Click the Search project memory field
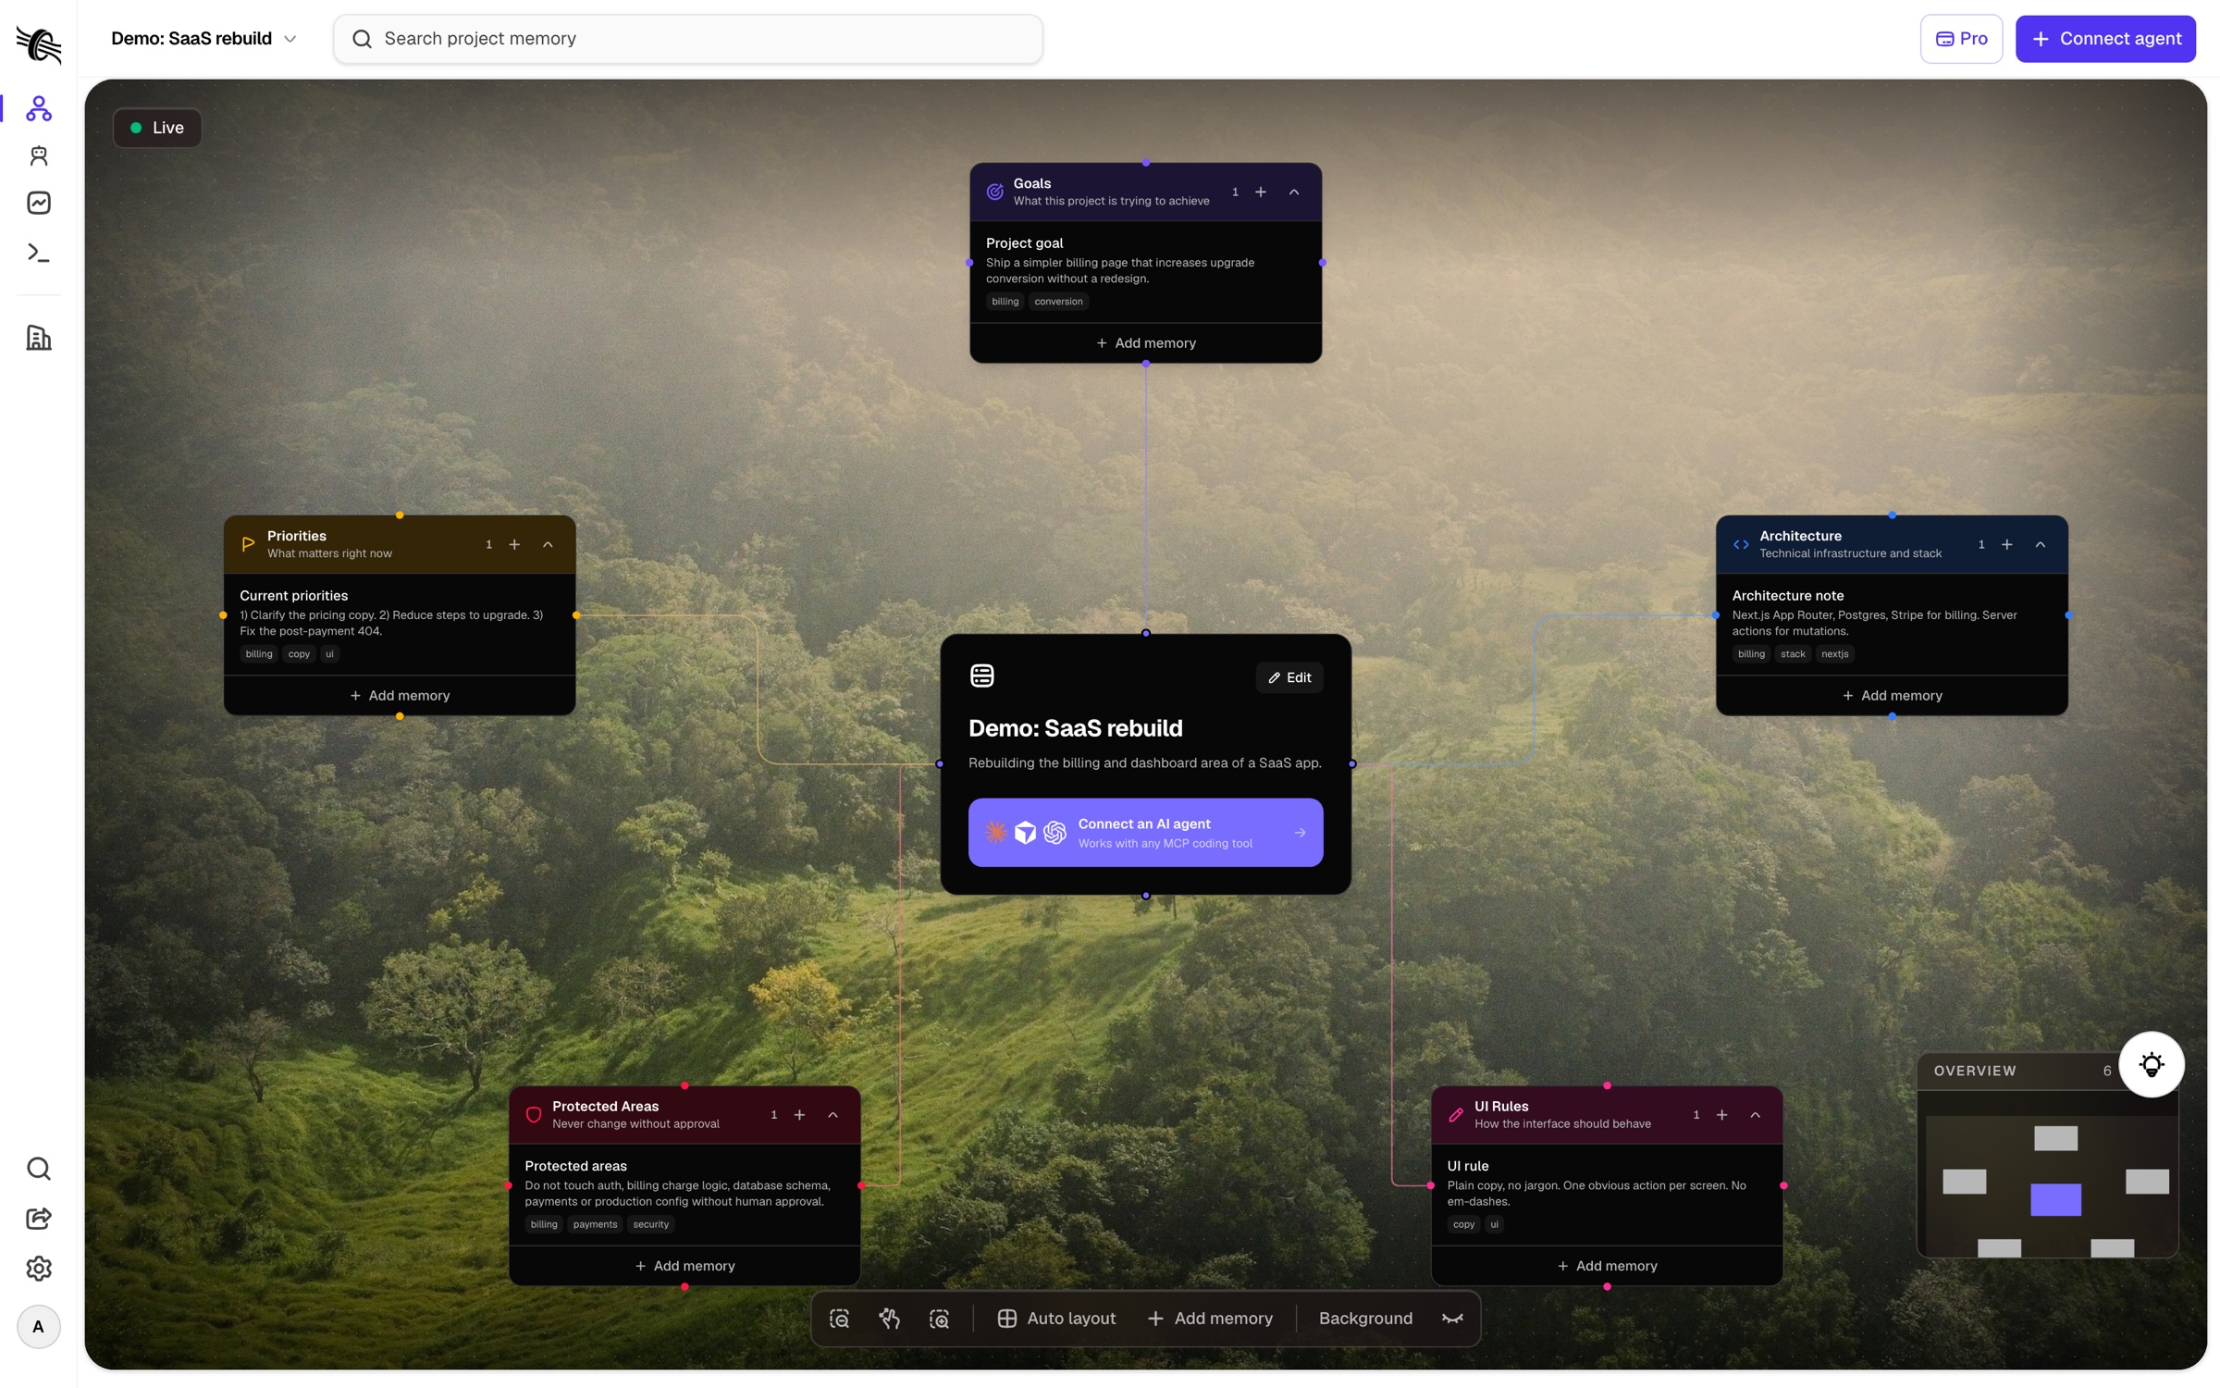The height and width of the screenshot is (1388, 2220). [688, 39]
